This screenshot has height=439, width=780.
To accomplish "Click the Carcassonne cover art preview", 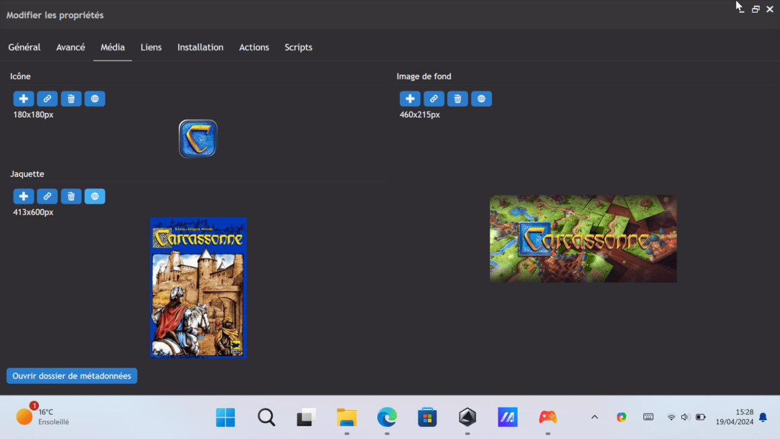I will click(198, 287).
